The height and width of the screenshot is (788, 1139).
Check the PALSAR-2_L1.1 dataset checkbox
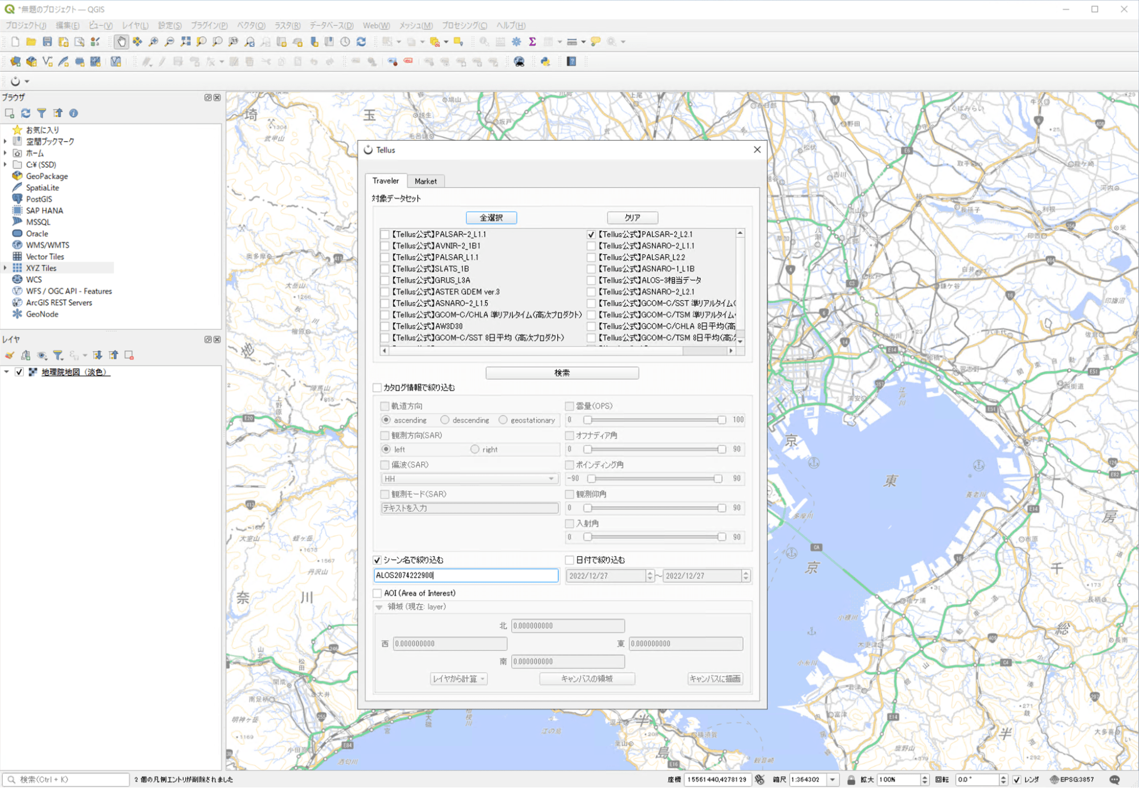(385, 235)
